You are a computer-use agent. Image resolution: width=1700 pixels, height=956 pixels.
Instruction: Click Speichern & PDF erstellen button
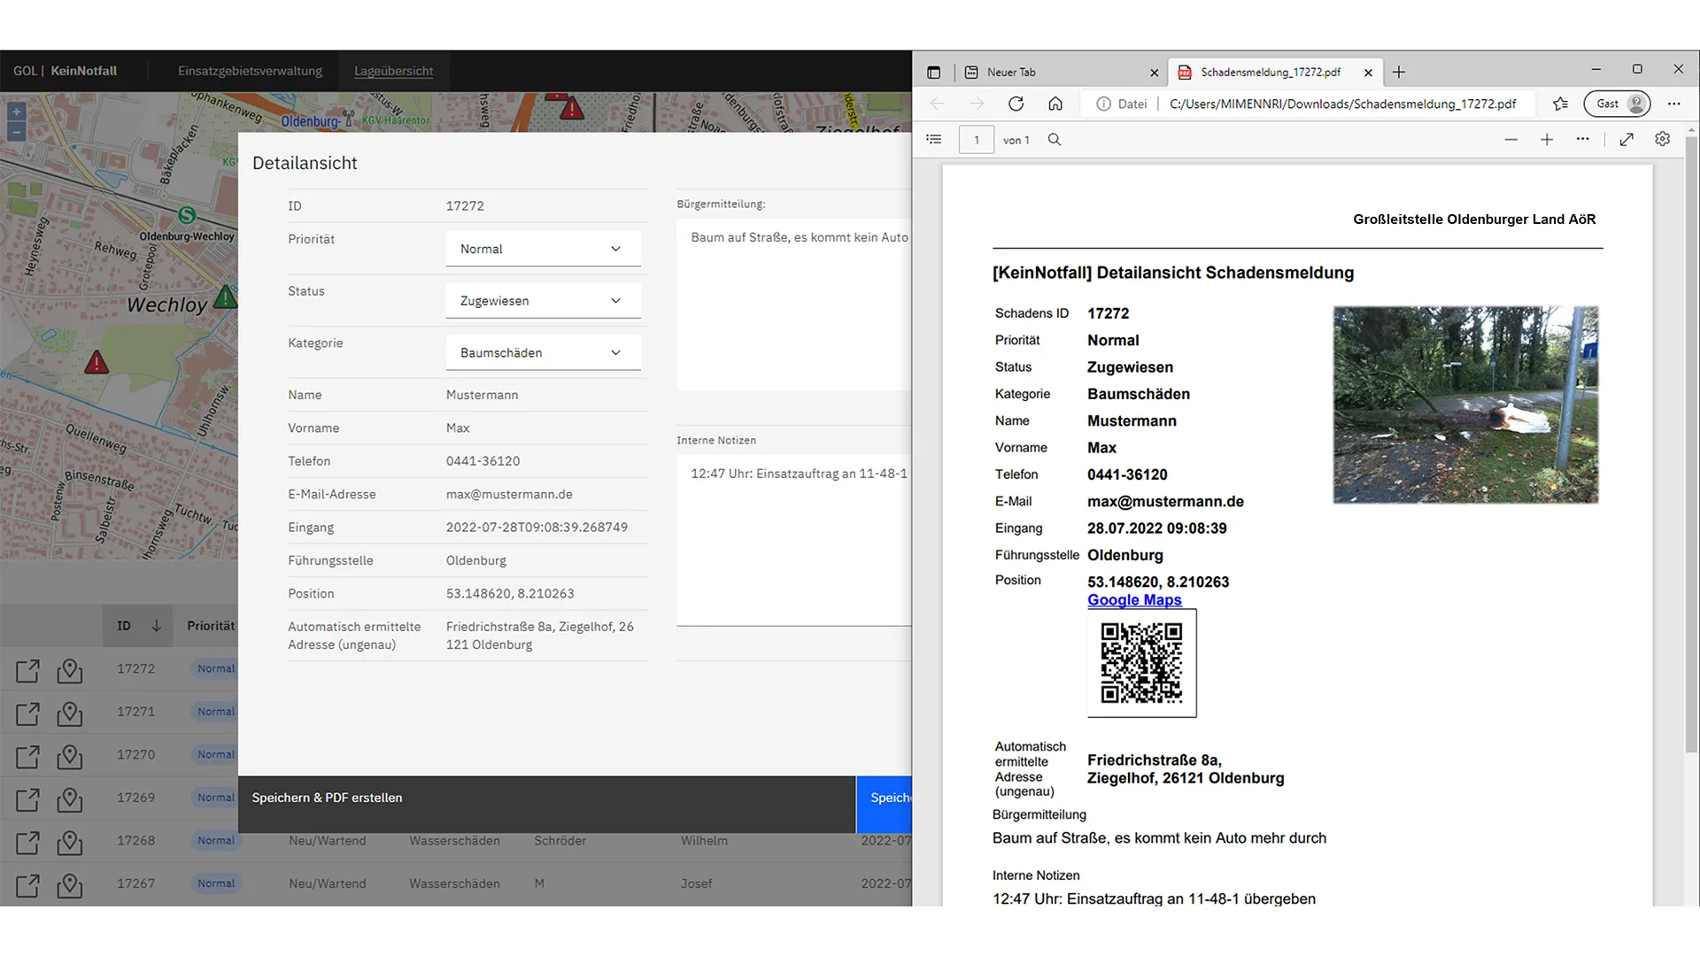(327, 798)
